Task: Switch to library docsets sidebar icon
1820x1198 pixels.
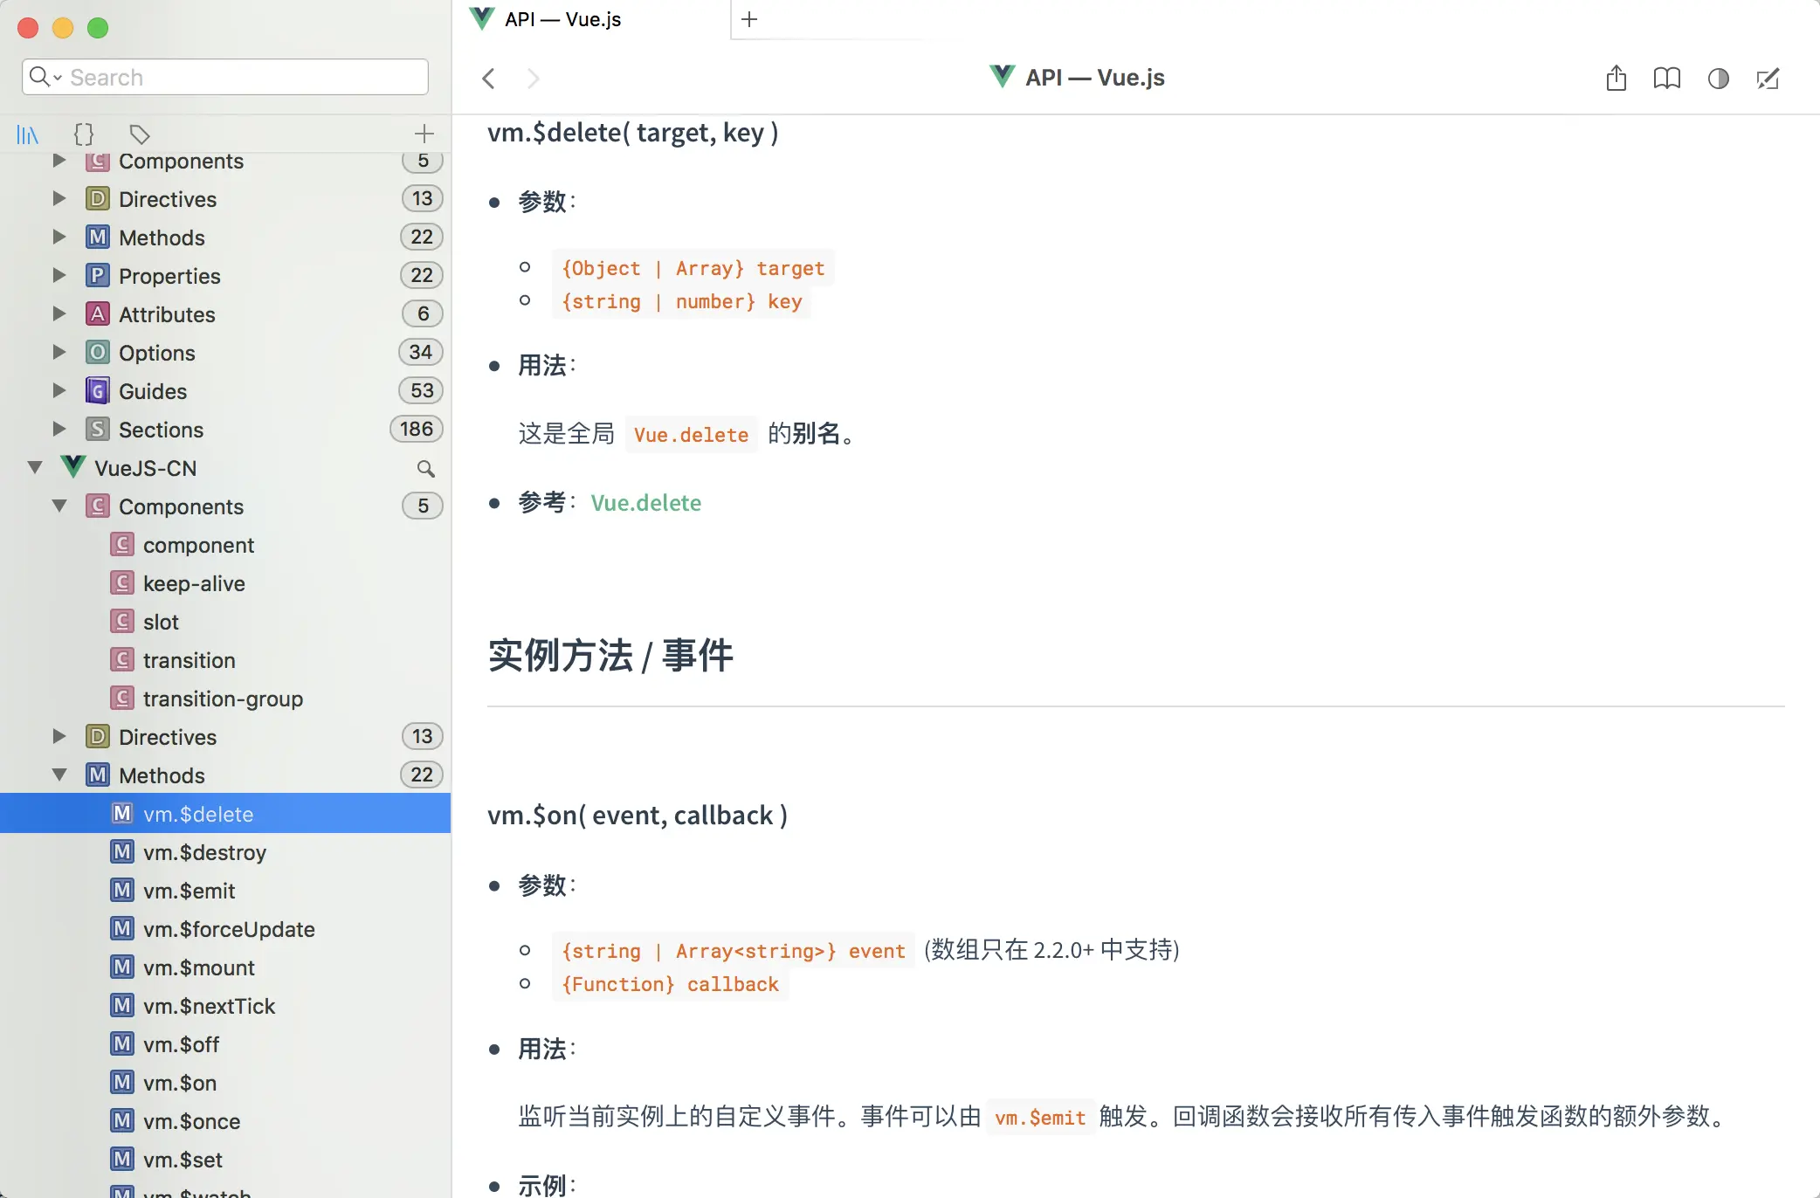Action: [x=28, y=134]
